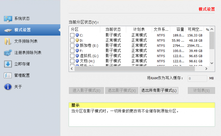The image size is (221, 136).
Task: Open 管理配置 page
Action: click(30, 75)
